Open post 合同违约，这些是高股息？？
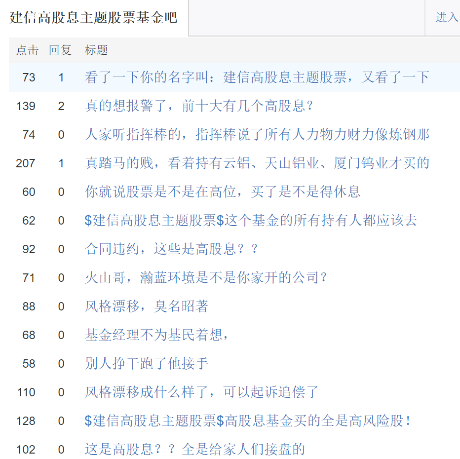460x459 pixels. point(171,249)
